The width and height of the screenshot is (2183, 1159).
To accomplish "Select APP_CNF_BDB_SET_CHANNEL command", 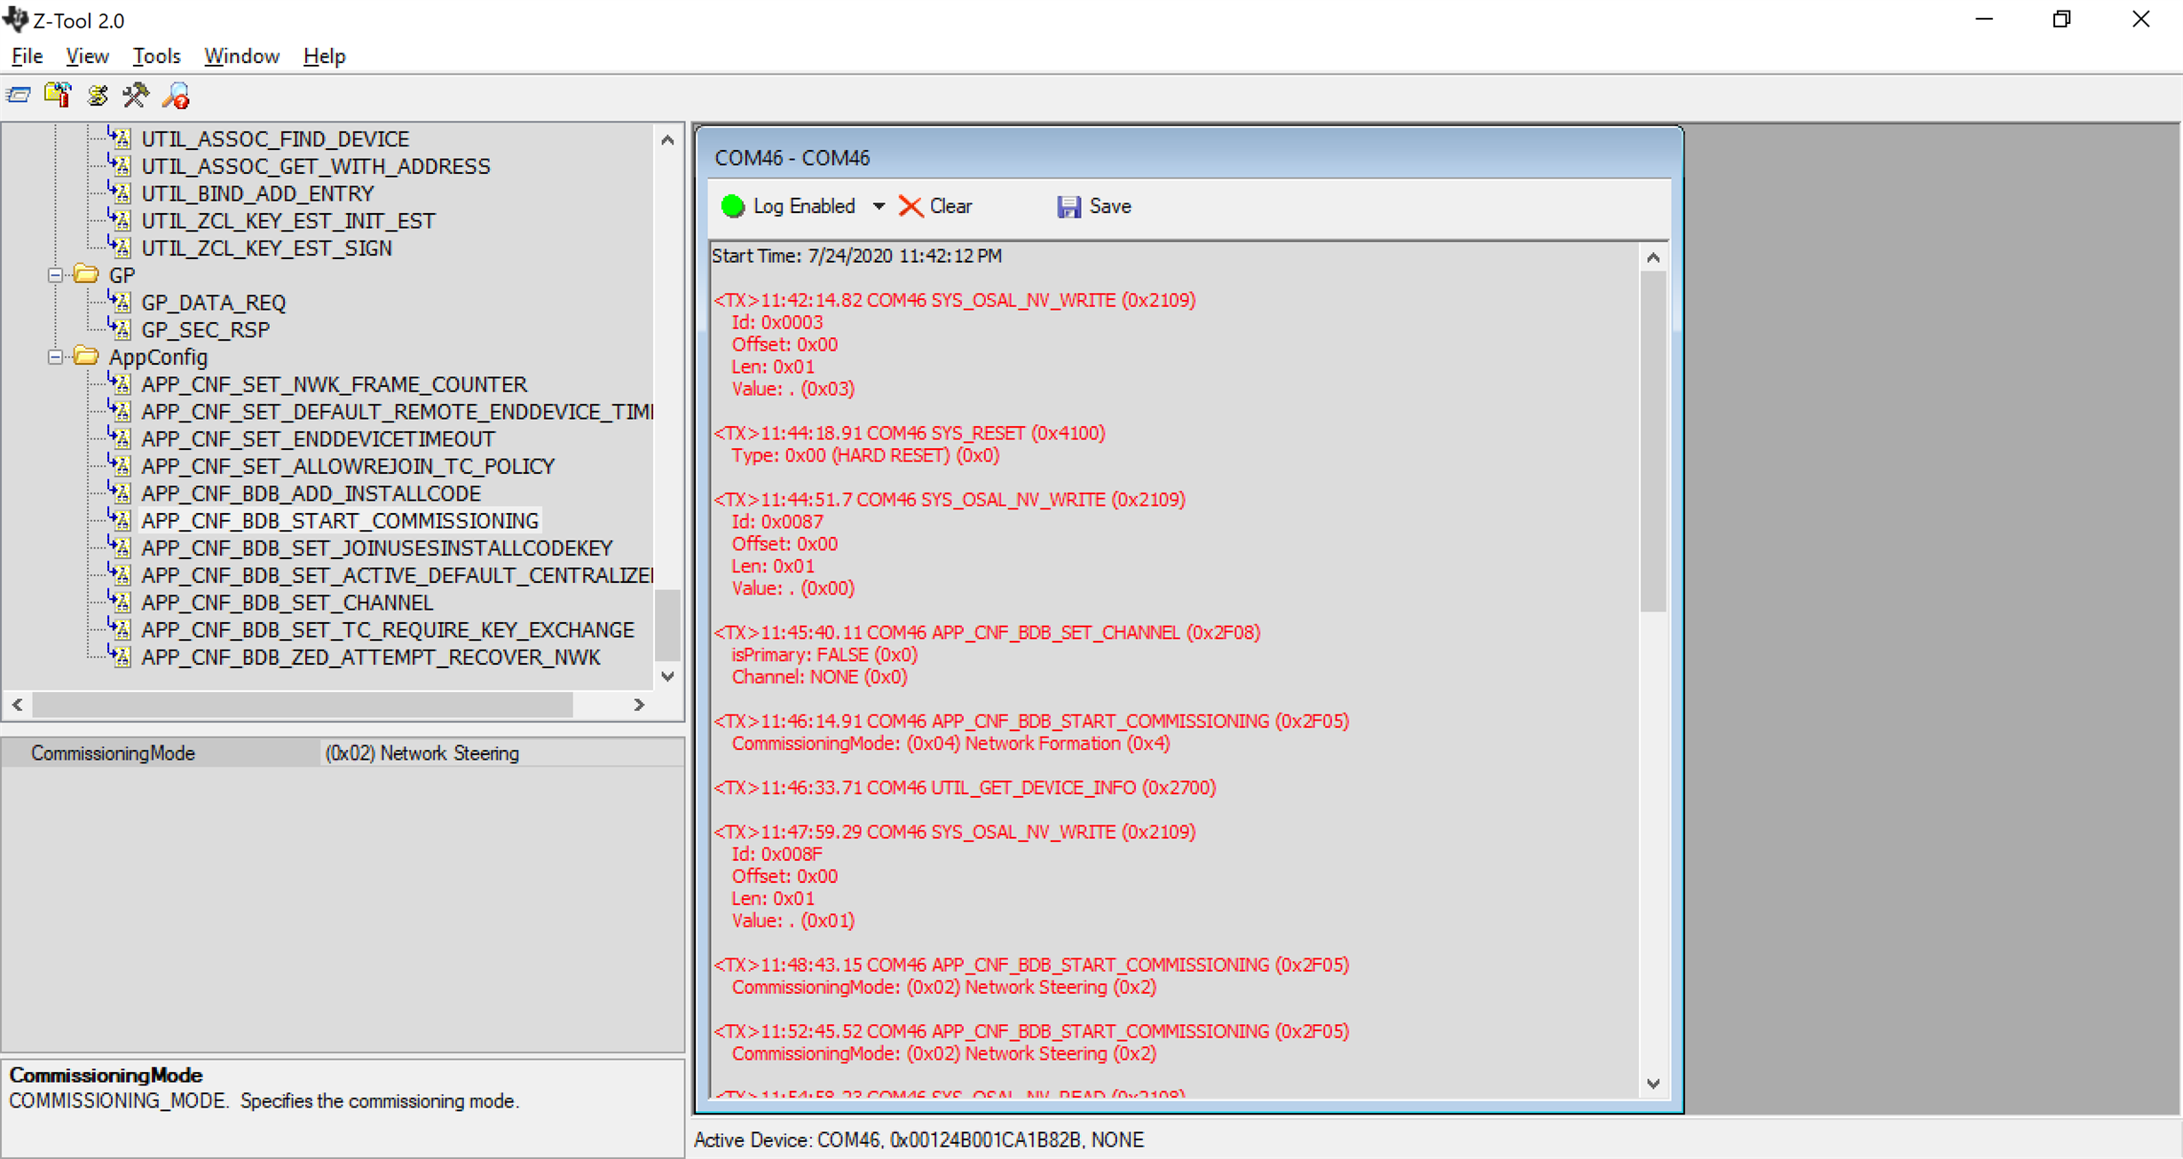I will (x=287, y=603).
